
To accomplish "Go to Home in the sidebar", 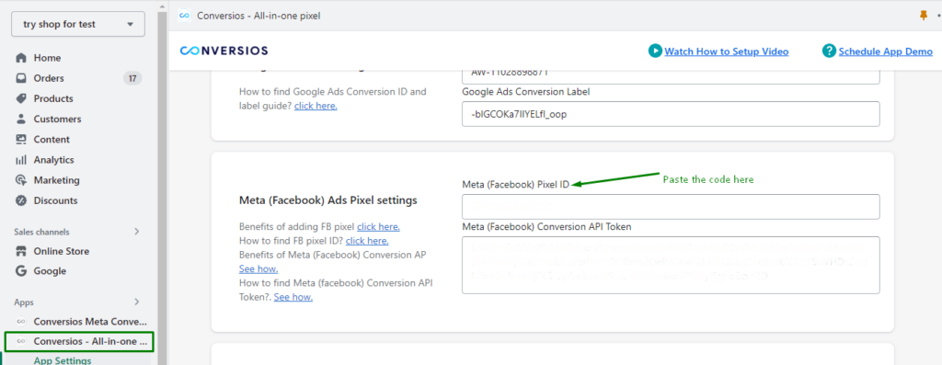I will (47, 58).
